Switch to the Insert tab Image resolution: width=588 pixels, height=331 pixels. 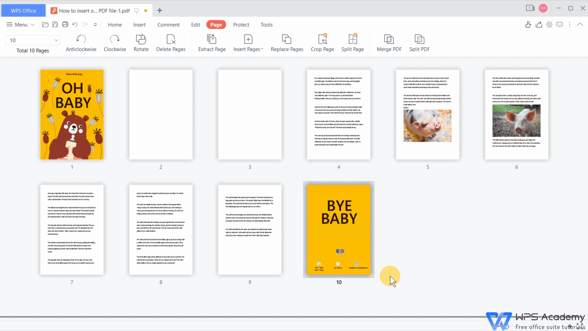point(139,25)
